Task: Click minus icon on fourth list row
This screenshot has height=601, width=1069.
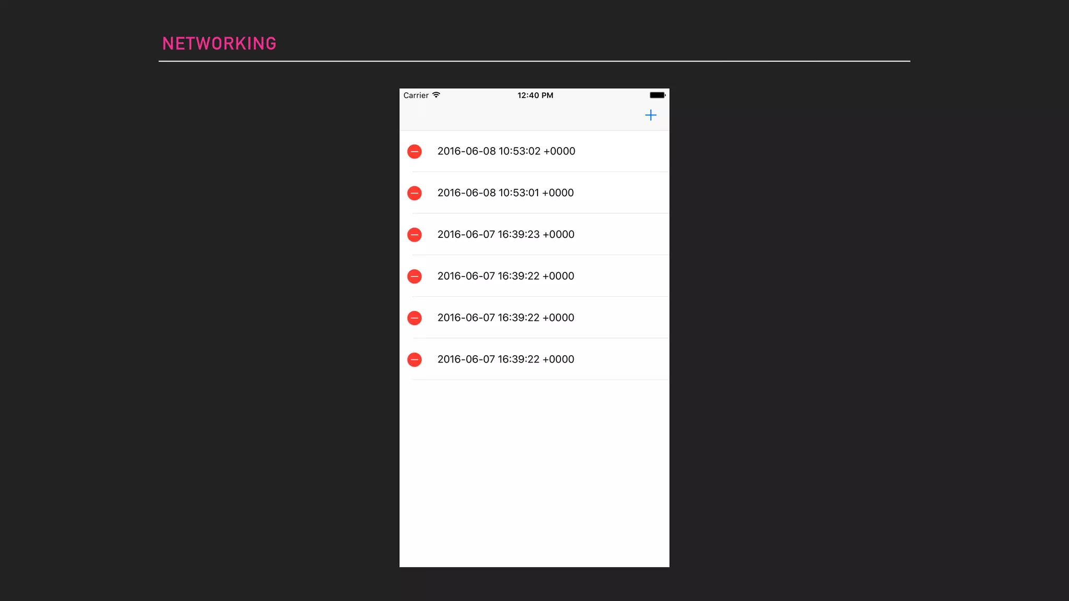Action: [414, 277]
